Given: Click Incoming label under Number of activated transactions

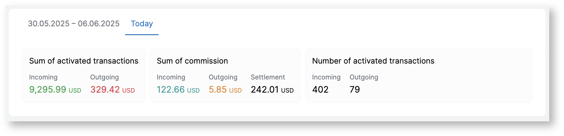Looking at the screenshot, I should (326, 77).
